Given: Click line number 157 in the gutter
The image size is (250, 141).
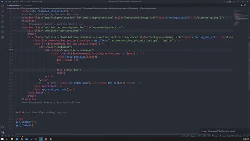Looking at the screenshot, I should (x=11, y=50).
